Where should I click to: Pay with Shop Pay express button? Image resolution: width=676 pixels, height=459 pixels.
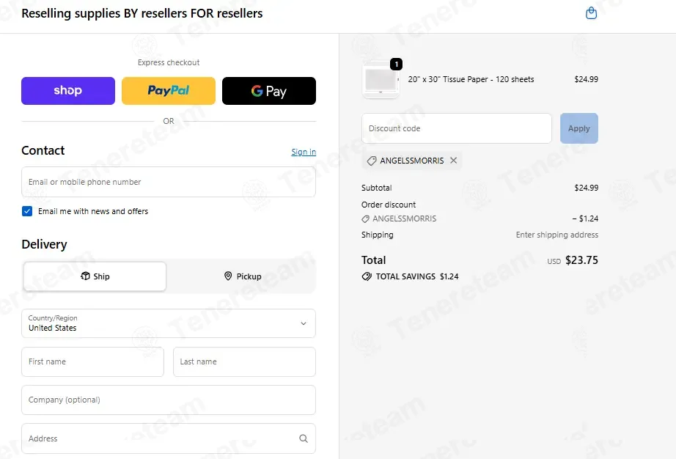[68, 91]
